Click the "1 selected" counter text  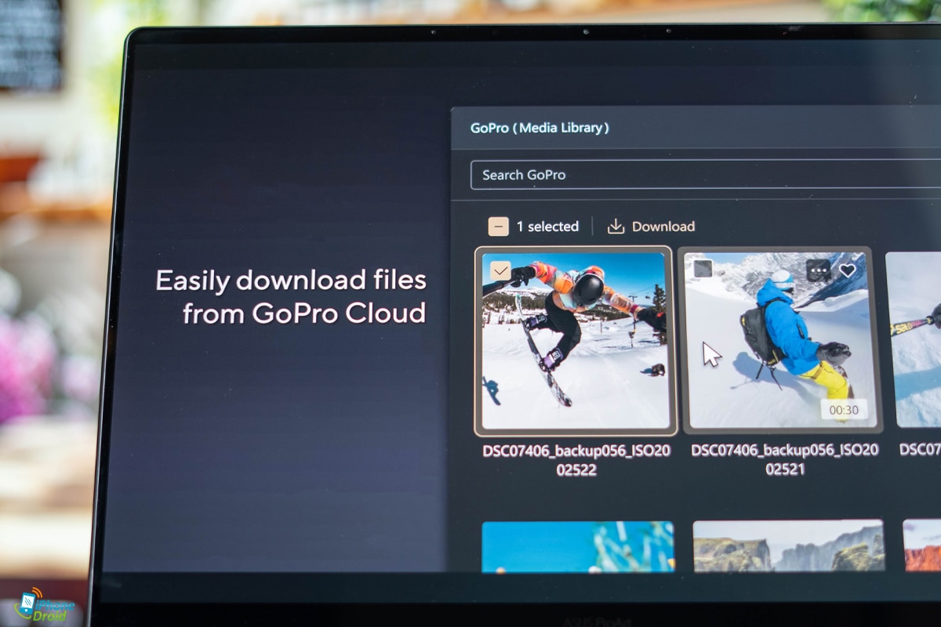(547, 227)
